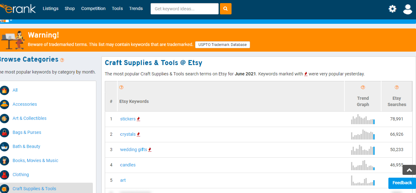Click the Bags & Purses handbag icon
416x193 pixels.
pyautogui.click(x=5, y=132)
